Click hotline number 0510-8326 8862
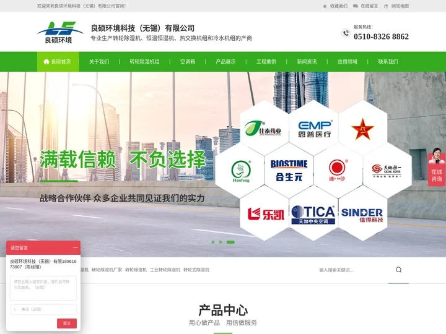 (381, 36)
